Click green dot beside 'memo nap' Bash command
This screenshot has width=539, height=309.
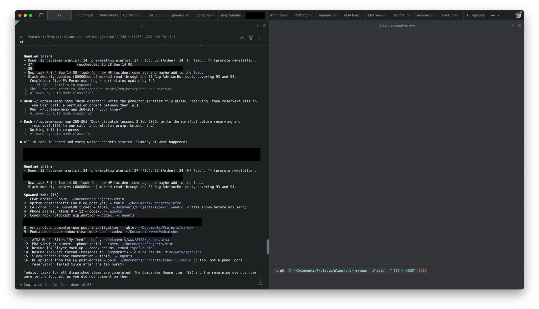point(21,122)
